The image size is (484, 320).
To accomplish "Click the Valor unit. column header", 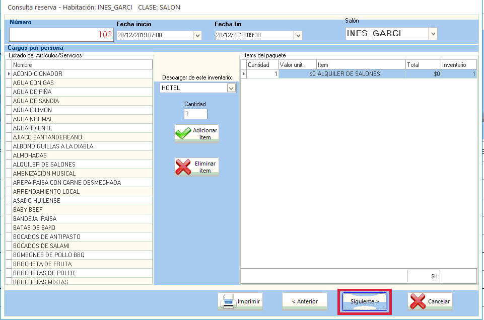I will (x=297, y=65).
